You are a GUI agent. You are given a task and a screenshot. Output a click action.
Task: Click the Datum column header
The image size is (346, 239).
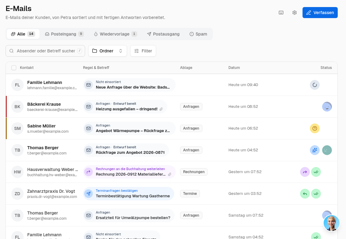click(234, 68)
